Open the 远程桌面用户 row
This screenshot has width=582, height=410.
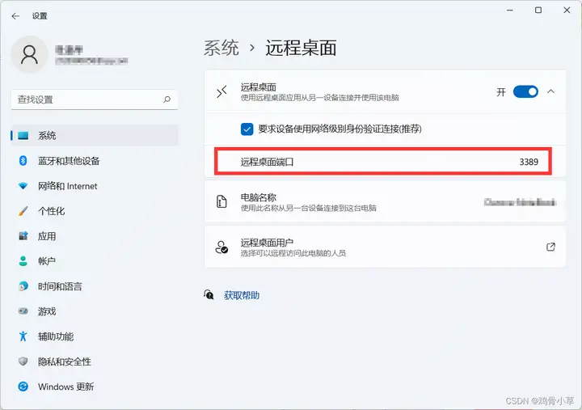click(x=385, y=247)
